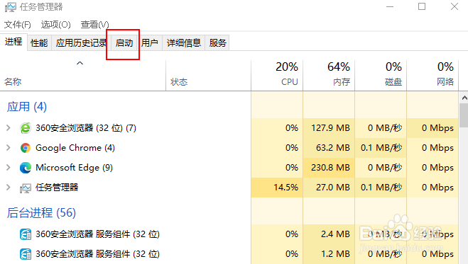The height and width of the screenshot is (264, 468).
Task: Open the 用户 tab
Action: point(150,43)
